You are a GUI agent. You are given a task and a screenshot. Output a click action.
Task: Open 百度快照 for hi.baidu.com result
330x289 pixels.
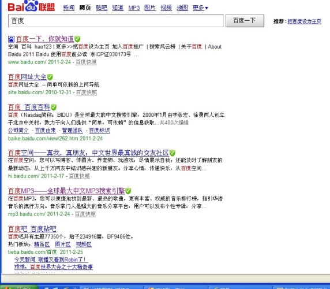[80, 176]
